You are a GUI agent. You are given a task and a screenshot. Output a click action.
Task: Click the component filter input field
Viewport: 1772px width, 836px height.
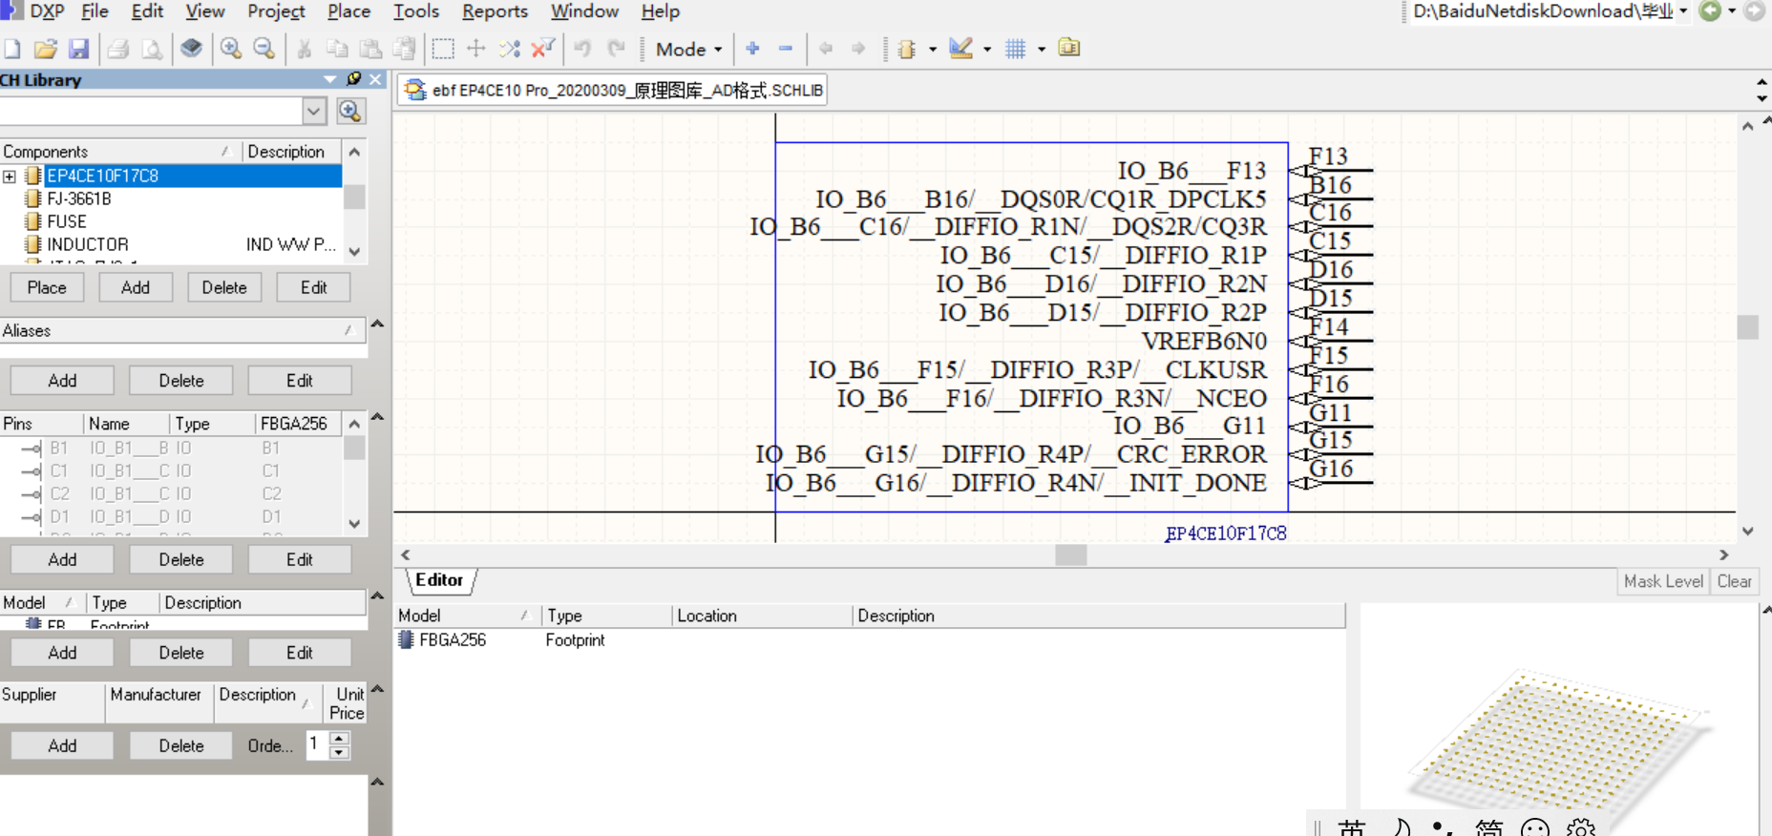[x=151, y=111]
